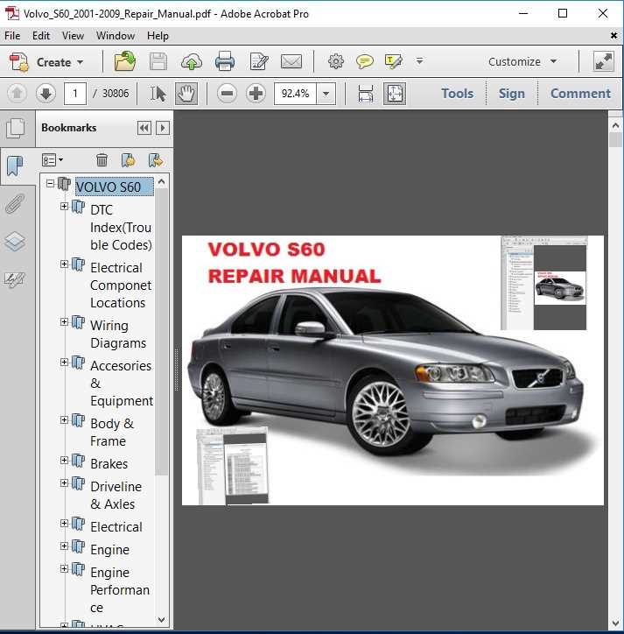The height and width of the screenshot is (634, 624).
Task: Expand the Body & Frame bookmark
Action: pos(64,420)
